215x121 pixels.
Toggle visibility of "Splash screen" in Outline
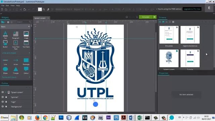tap(3, 92)
